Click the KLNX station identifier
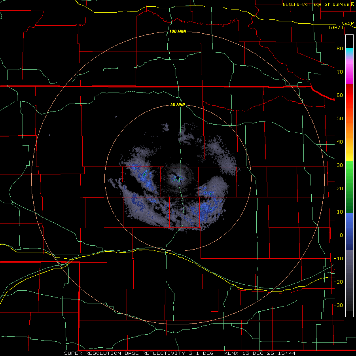Image resolution: width=356 pixels, height=356 pixels. coord(231,353)
